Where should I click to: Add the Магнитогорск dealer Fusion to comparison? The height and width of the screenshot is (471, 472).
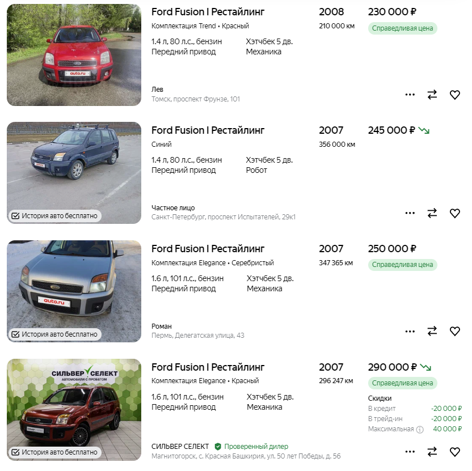pyautogui.click(x=432, y=452)
